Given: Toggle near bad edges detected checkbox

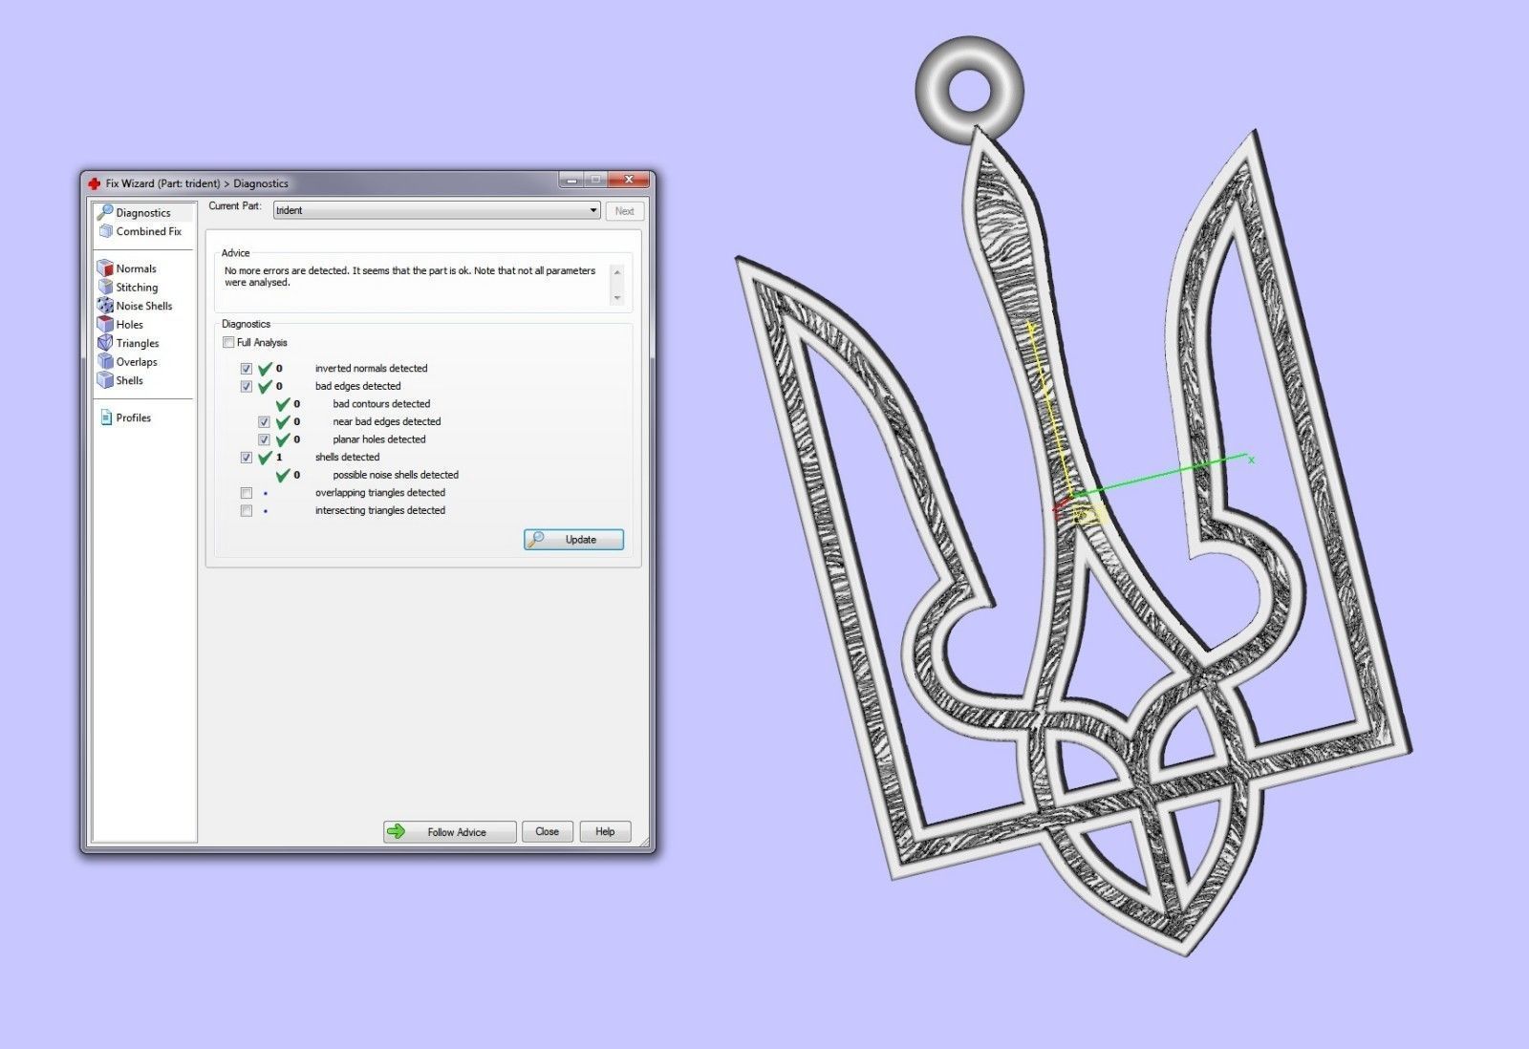Looking at the screenshot, I should click(x=264, y=422).
